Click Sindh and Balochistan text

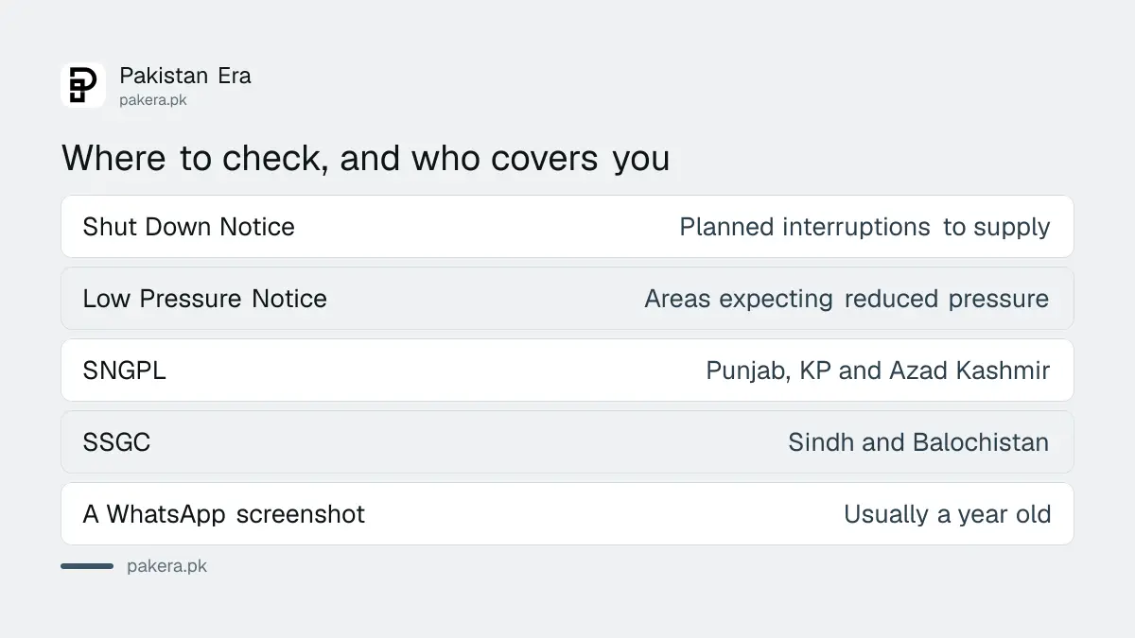(x=918, y=442)
